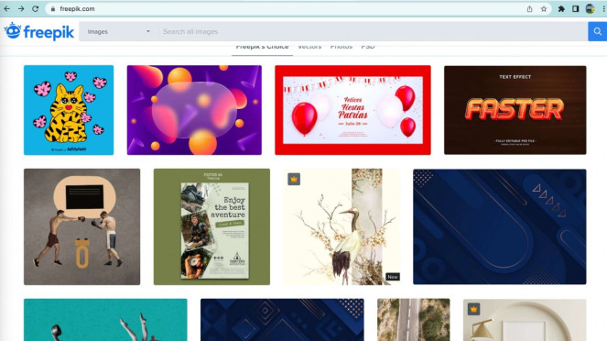
Task: Open the teal background image thumbnail
Action: point(105,320)
